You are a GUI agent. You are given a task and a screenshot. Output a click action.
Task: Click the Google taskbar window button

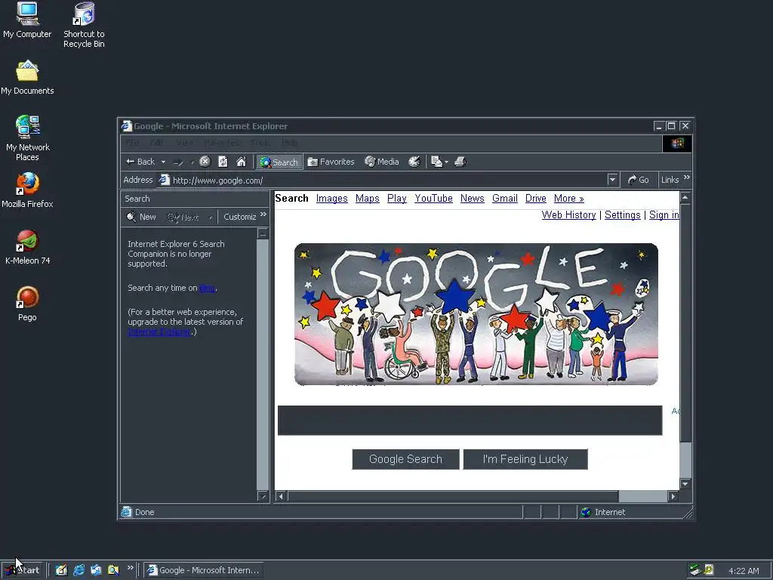203,570
